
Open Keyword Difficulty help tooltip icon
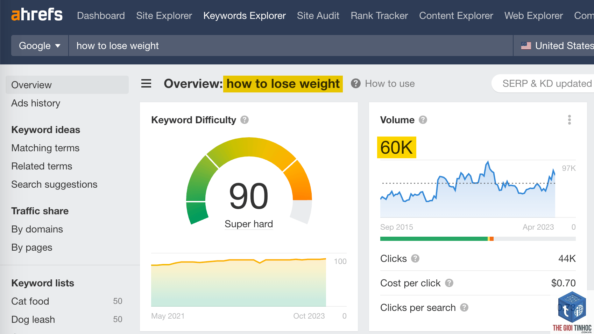pos(245,120)
